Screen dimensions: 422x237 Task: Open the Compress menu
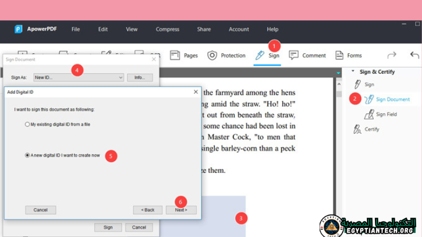coord(167,29)
